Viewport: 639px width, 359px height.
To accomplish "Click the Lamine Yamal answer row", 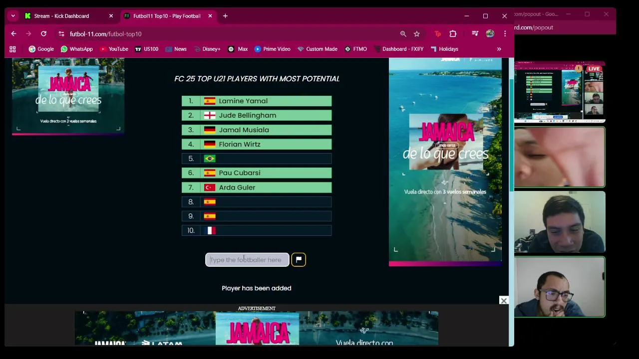I will [257, 101].
